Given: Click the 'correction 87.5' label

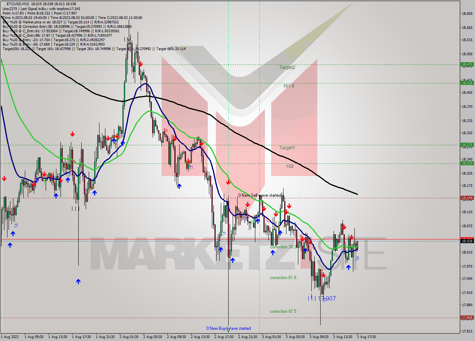Looking at the screenshot, I should pos(283,311).
